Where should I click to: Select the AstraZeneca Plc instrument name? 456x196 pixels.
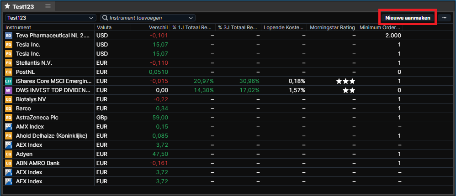tap(36, 118)
